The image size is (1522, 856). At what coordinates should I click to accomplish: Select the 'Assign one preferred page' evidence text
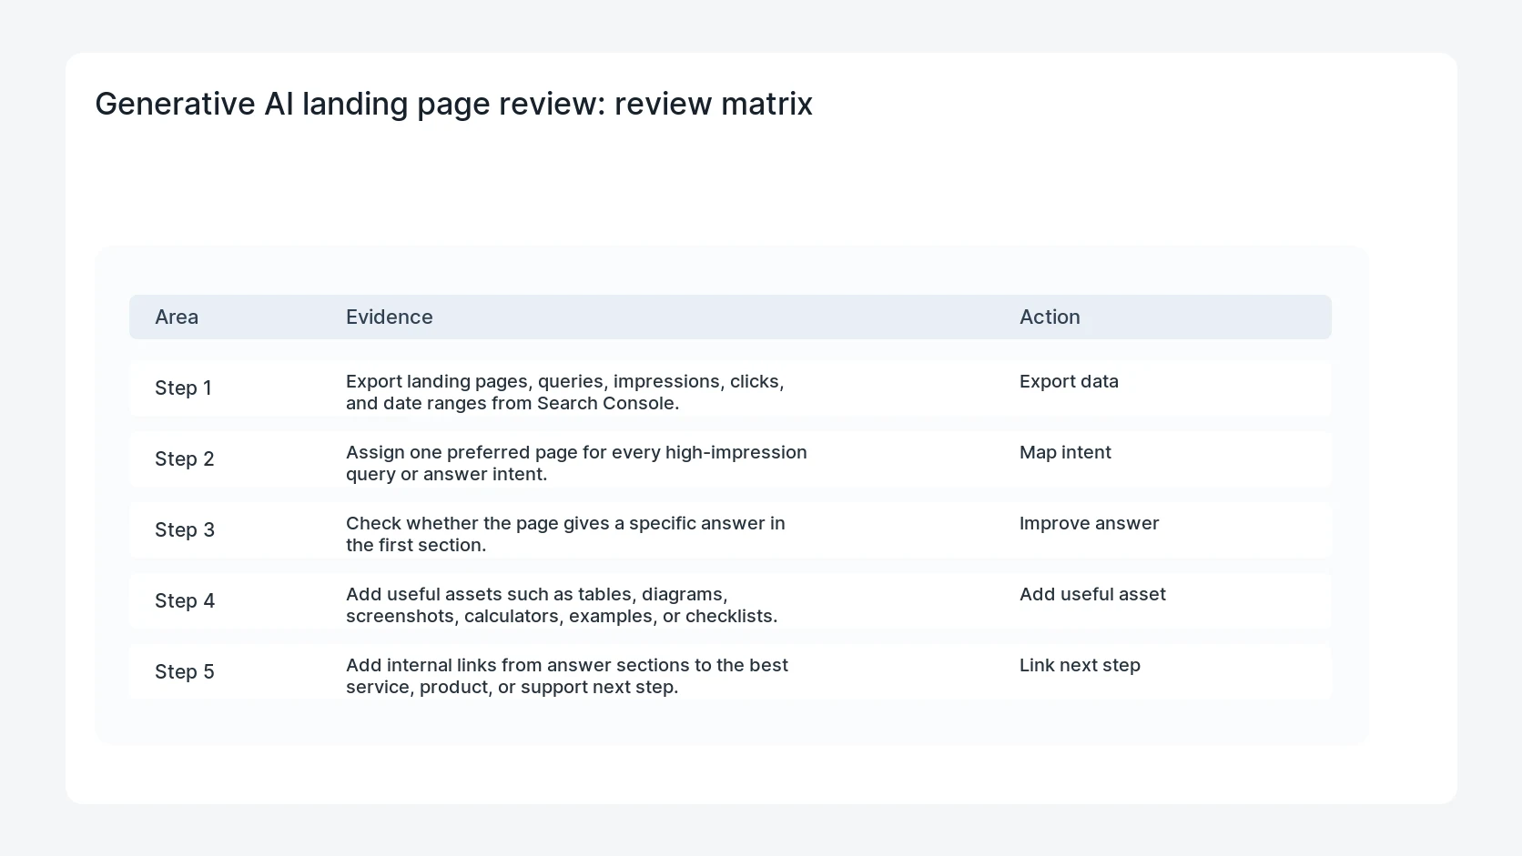(576, 463)
